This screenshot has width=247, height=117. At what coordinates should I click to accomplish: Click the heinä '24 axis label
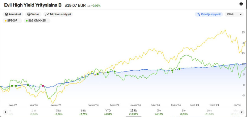pyautogui.click(x=214, y=105)
